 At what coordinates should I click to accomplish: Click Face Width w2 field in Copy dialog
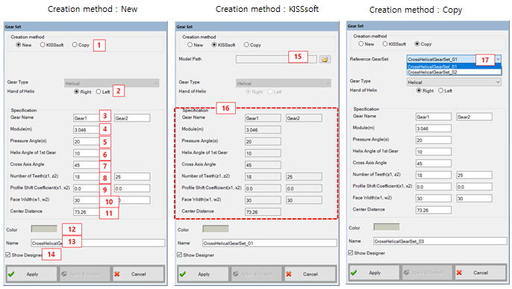[474, 198]
